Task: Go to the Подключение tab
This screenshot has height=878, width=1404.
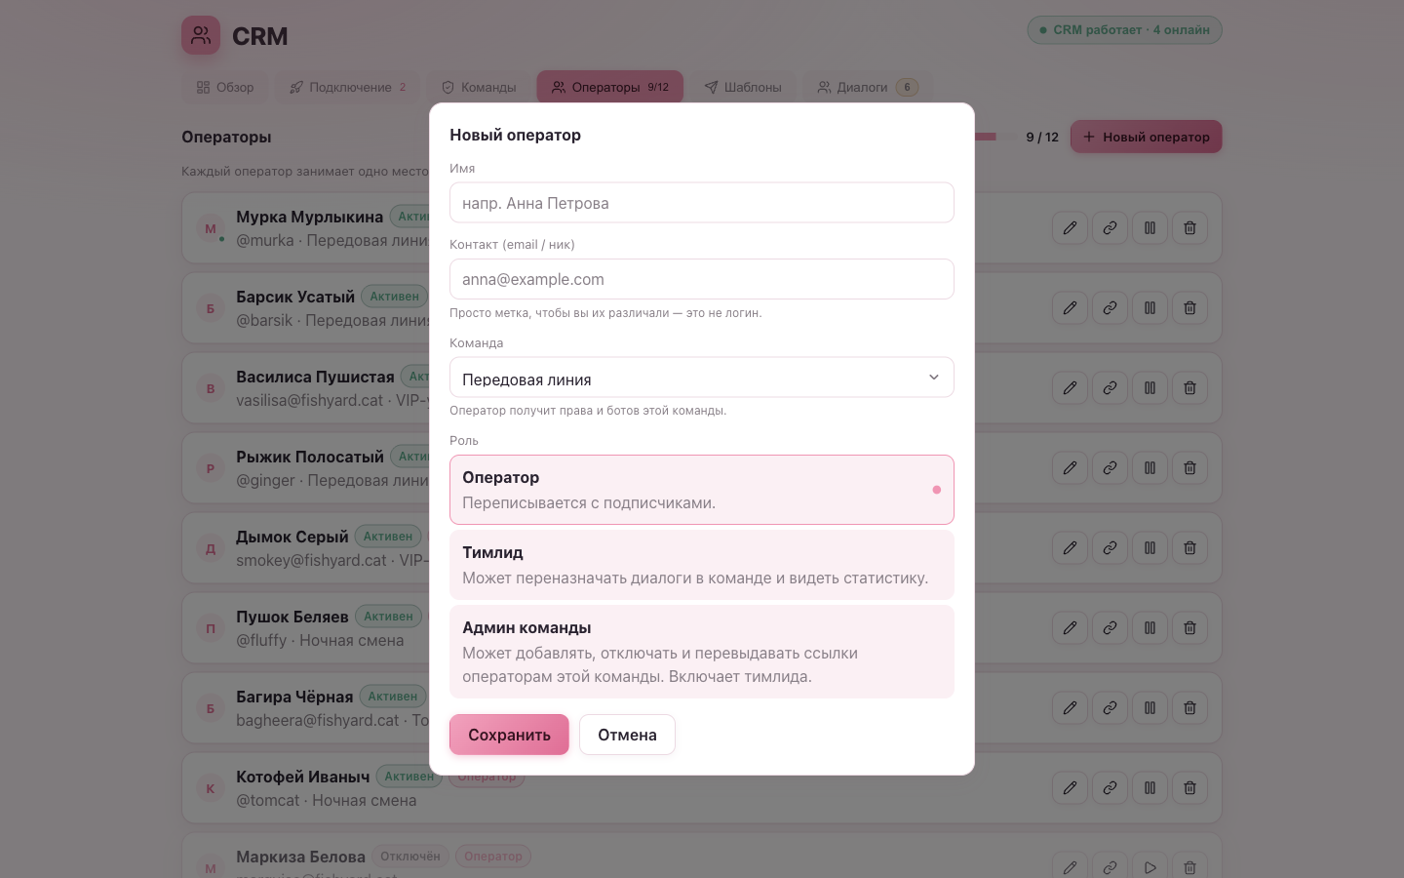Action: [348, 87]
